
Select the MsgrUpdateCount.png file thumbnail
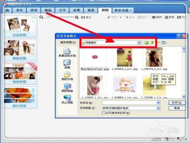(95, 58)
